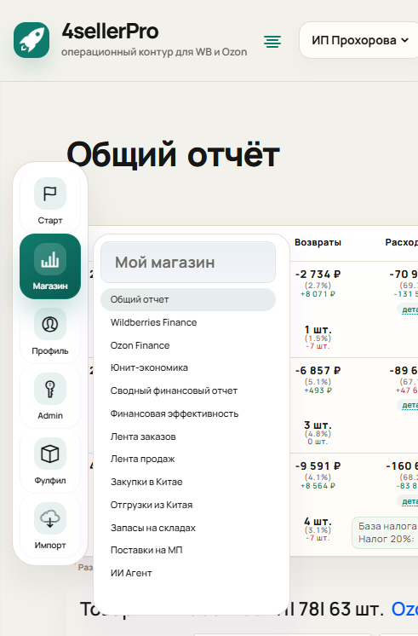
Task: Open ИИ Агент menu item
Action: pyautogui.click(x=188, y=574)
